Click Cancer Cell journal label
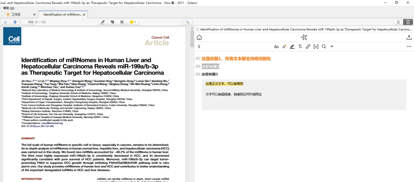The width and height of the screenshot is (414, 182). click(160, 38)
